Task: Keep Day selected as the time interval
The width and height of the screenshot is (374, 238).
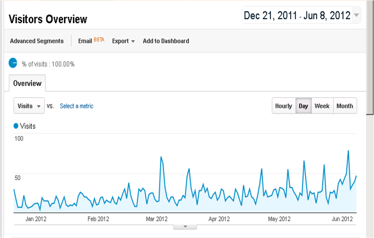Action: [x=303, y=106]
